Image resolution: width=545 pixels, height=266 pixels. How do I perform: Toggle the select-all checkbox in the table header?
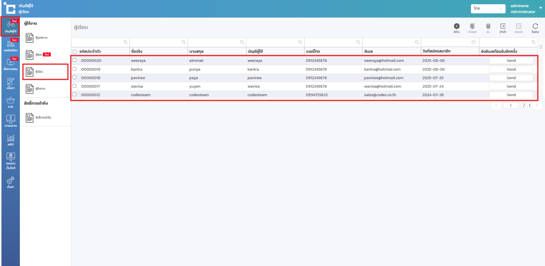point(75,51)
